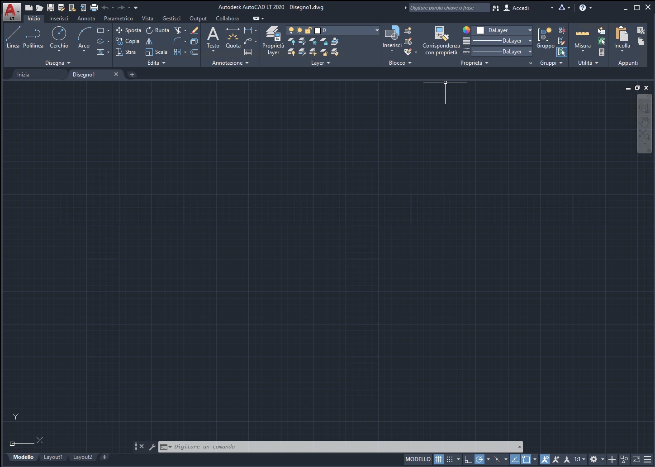655x467 pixels.
Task: Select the Polilinea tool
Action: click(33, 37)
